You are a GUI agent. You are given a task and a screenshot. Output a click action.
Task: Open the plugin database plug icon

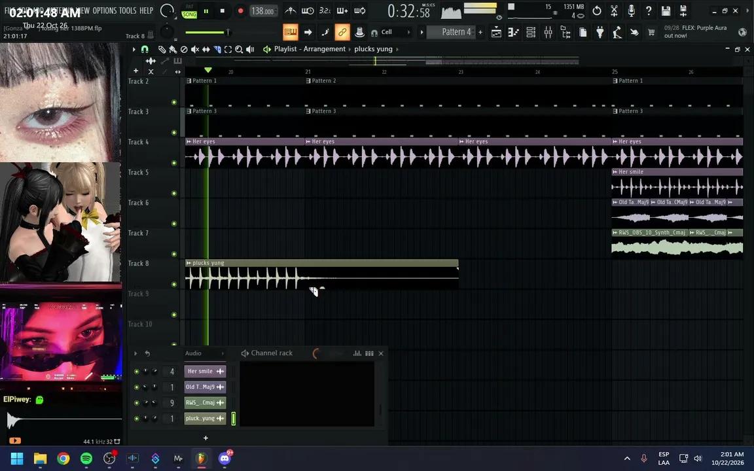coord(600,33)
